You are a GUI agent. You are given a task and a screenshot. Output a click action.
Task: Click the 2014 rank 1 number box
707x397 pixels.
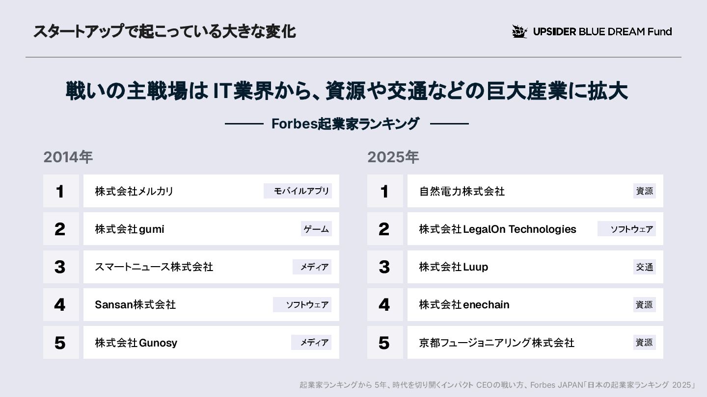[61, 191]
